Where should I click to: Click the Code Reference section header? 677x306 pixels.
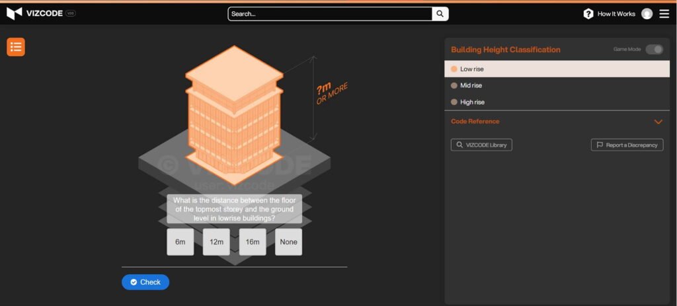tap(475, 122)
